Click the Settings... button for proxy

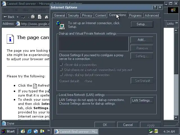pyautogui.click(x=142, y=56)
